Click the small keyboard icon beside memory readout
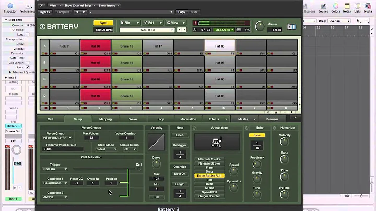376x211 pixels. (x=239, y=30)
